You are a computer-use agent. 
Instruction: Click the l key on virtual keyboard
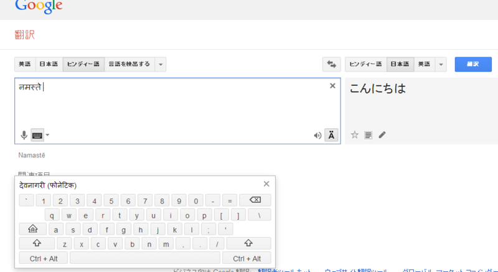(x=192, y=229)
